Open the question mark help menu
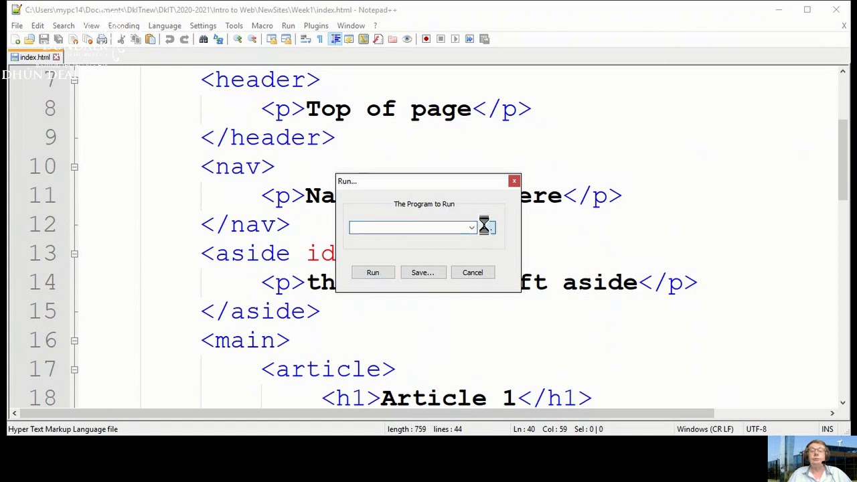The width and height of the screenshot is (857, 482). click(x=375, y=25)
